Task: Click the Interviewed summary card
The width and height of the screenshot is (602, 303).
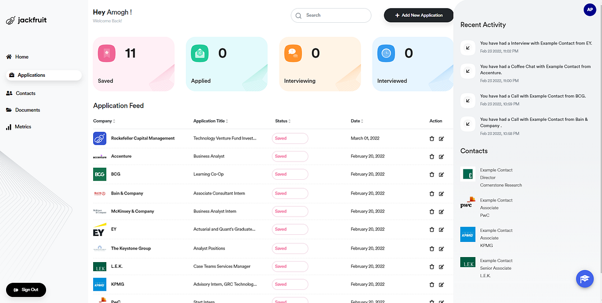Action: (413, 64)
